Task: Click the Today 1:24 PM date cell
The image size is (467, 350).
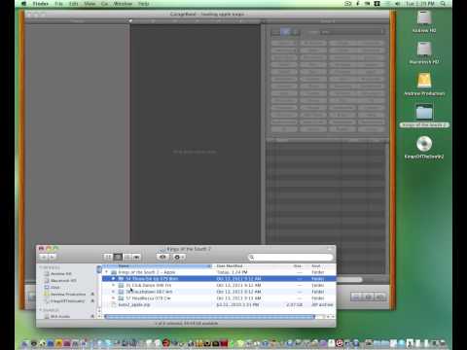Action: (x=233, y=272)
